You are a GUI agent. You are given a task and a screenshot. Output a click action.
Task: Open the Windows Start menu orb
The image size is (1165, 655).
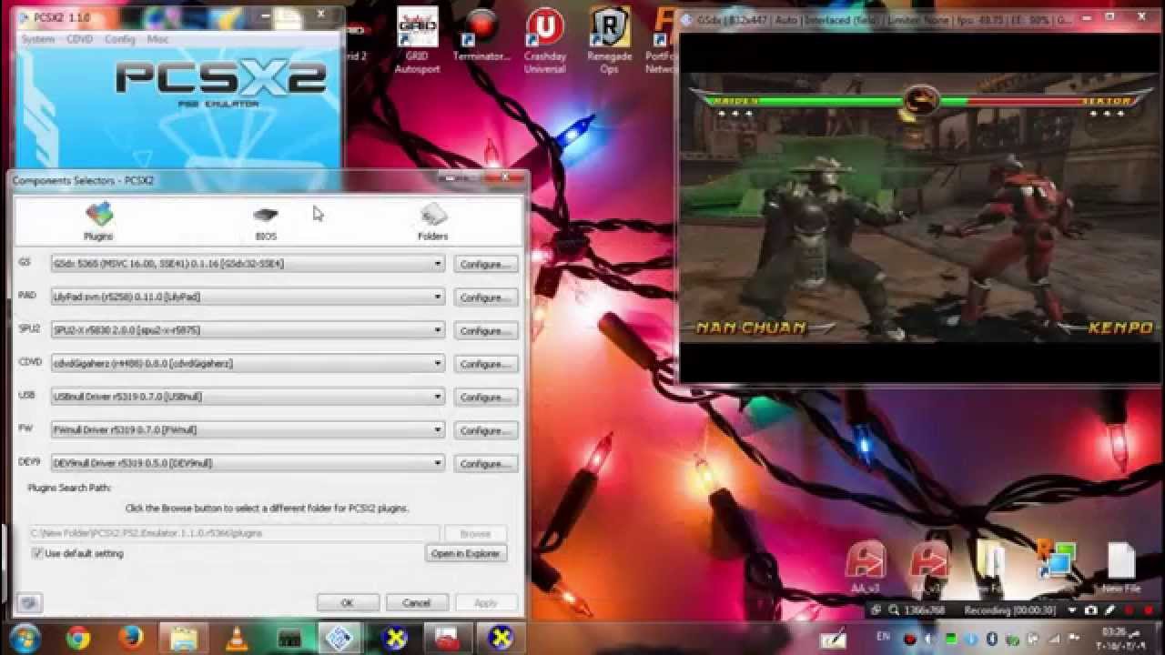25,638
